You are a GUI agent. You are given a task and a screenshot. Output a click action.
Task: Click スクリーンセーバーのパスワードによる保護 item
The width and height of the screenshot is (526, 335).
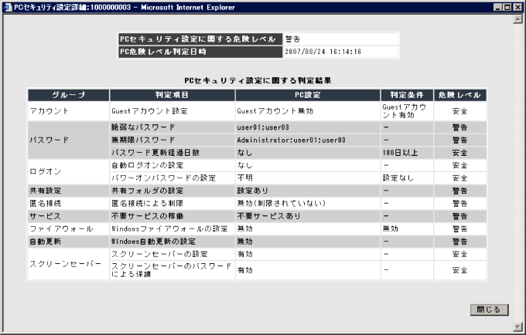[172, 270]
